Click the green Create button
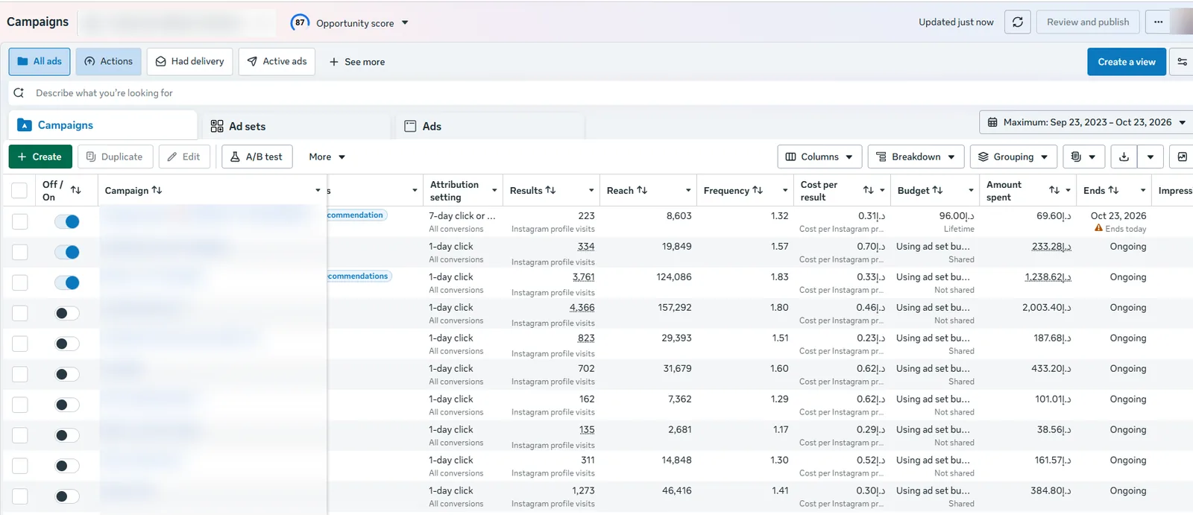 pos(40,157)
